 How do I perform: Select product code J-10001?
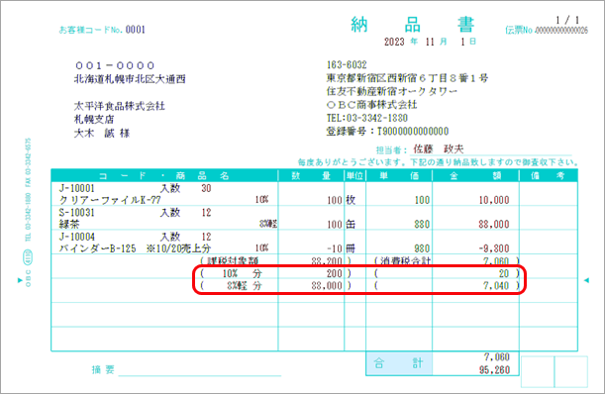pyautogui.click(x=77, y=188)
